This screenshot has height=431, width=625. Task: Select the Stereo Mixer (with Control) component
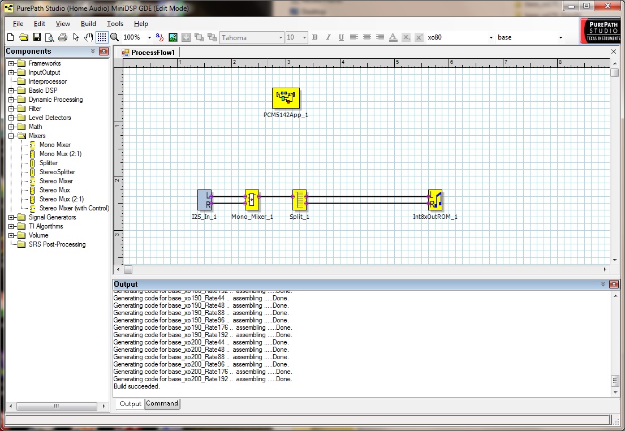74,208
